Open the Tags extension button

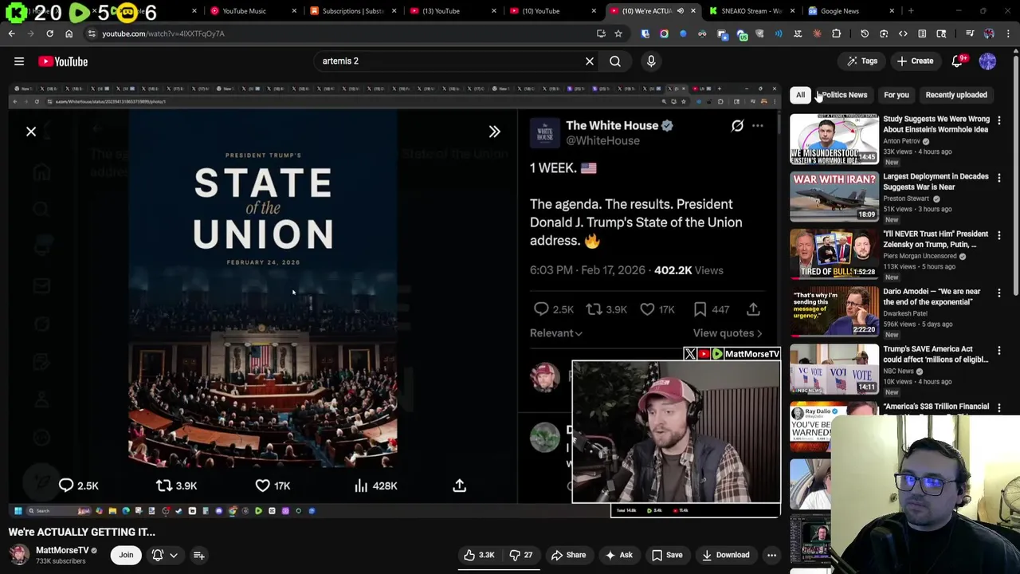point(861,61)
